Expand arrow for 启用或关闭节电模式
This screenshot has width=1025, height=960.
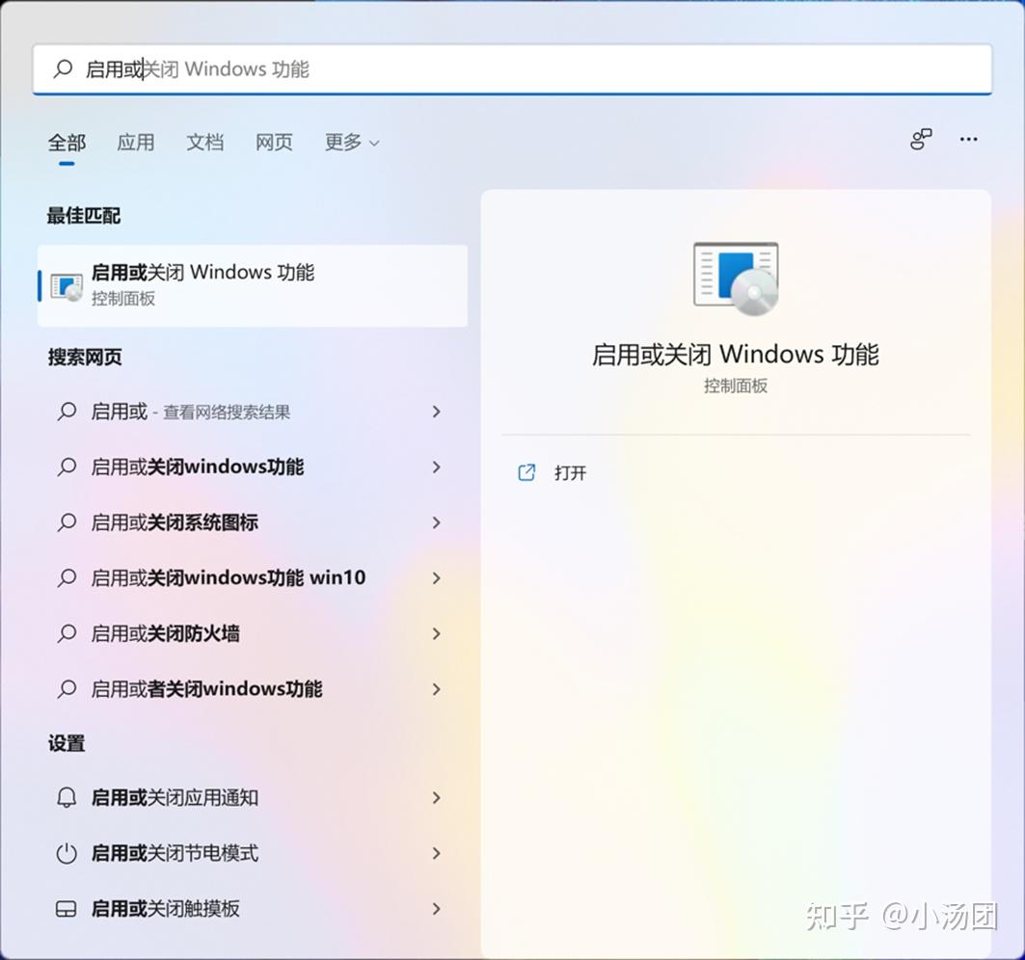pos(437,853)
